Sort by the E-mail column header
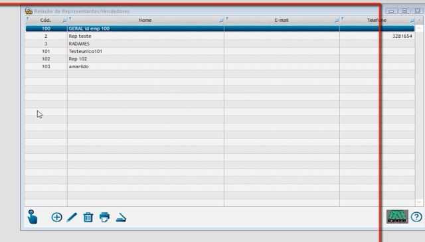This screenshot has width=425, height=242. (x=282, y=21)
